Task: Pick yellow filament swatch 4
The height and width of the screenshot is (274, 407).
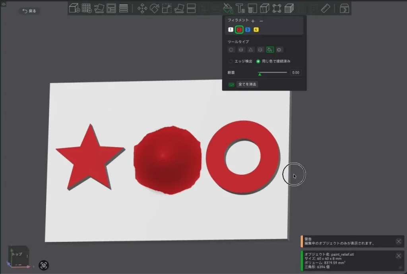Action: [x=256, y=29]
